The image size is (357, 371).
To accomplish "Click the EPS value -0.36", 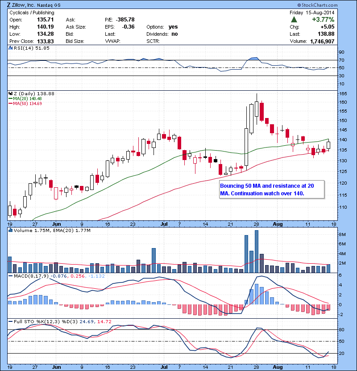I will 128,27.
